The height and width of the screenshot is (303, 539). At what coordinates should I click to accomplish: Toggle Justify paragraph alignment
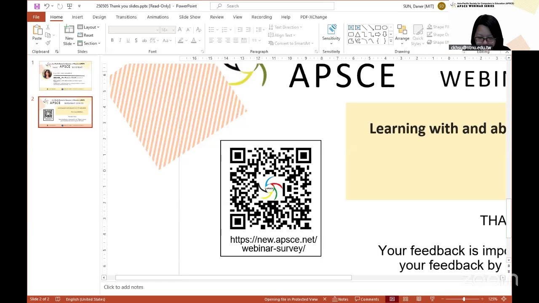point(236,40)
